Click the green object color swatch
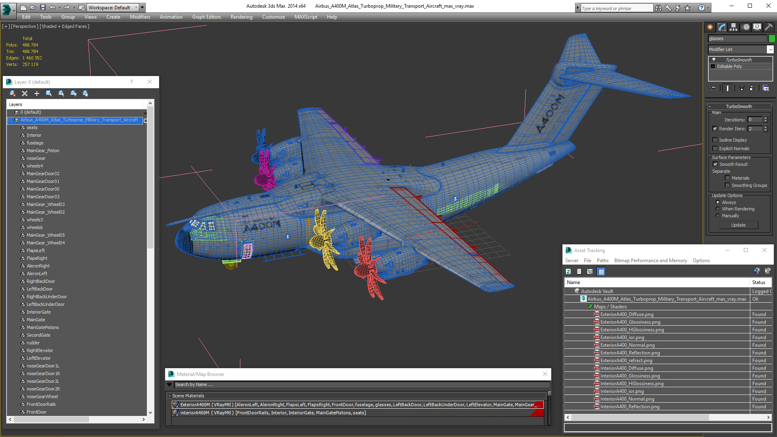This screenshot has width=777, height=437. tap(772, 38)
